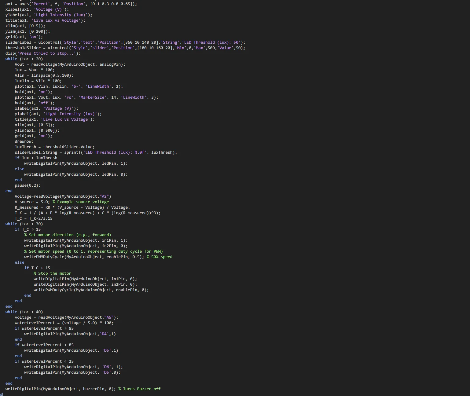Screen dimensions: 470x396
Task: Place cursor on "thresholdSlider = uicontrol" line
Action: point(125,48)
